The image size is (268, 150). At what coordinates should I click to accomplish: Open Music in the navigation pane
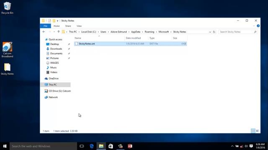(53, 67)
